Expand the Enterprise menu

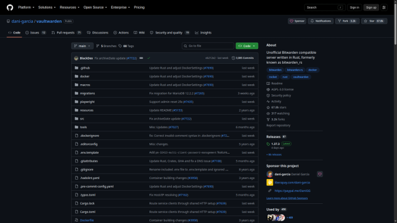120,7
